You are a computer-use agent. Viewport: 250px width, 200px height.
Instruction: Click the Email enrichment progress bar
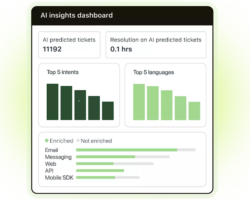136,150
